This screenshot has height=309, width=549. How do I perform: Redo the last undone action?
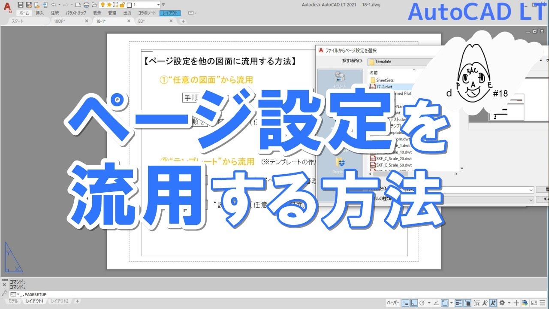click(x=66, y=5)
